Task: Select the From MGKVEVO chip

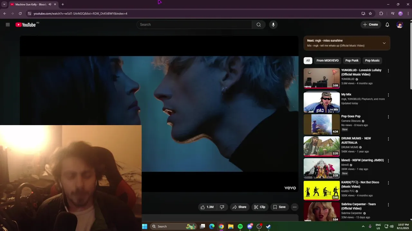Action: (327, 60)
